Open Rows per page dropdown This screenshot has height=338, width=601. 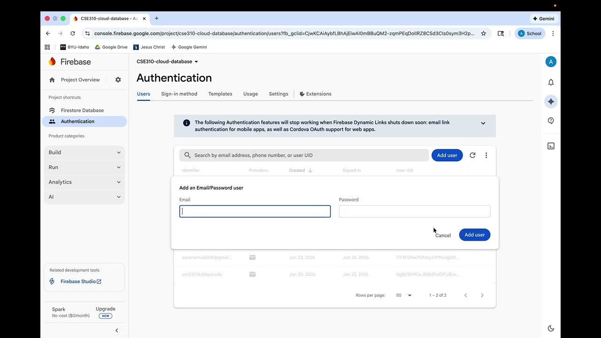[x=404, y=295]
